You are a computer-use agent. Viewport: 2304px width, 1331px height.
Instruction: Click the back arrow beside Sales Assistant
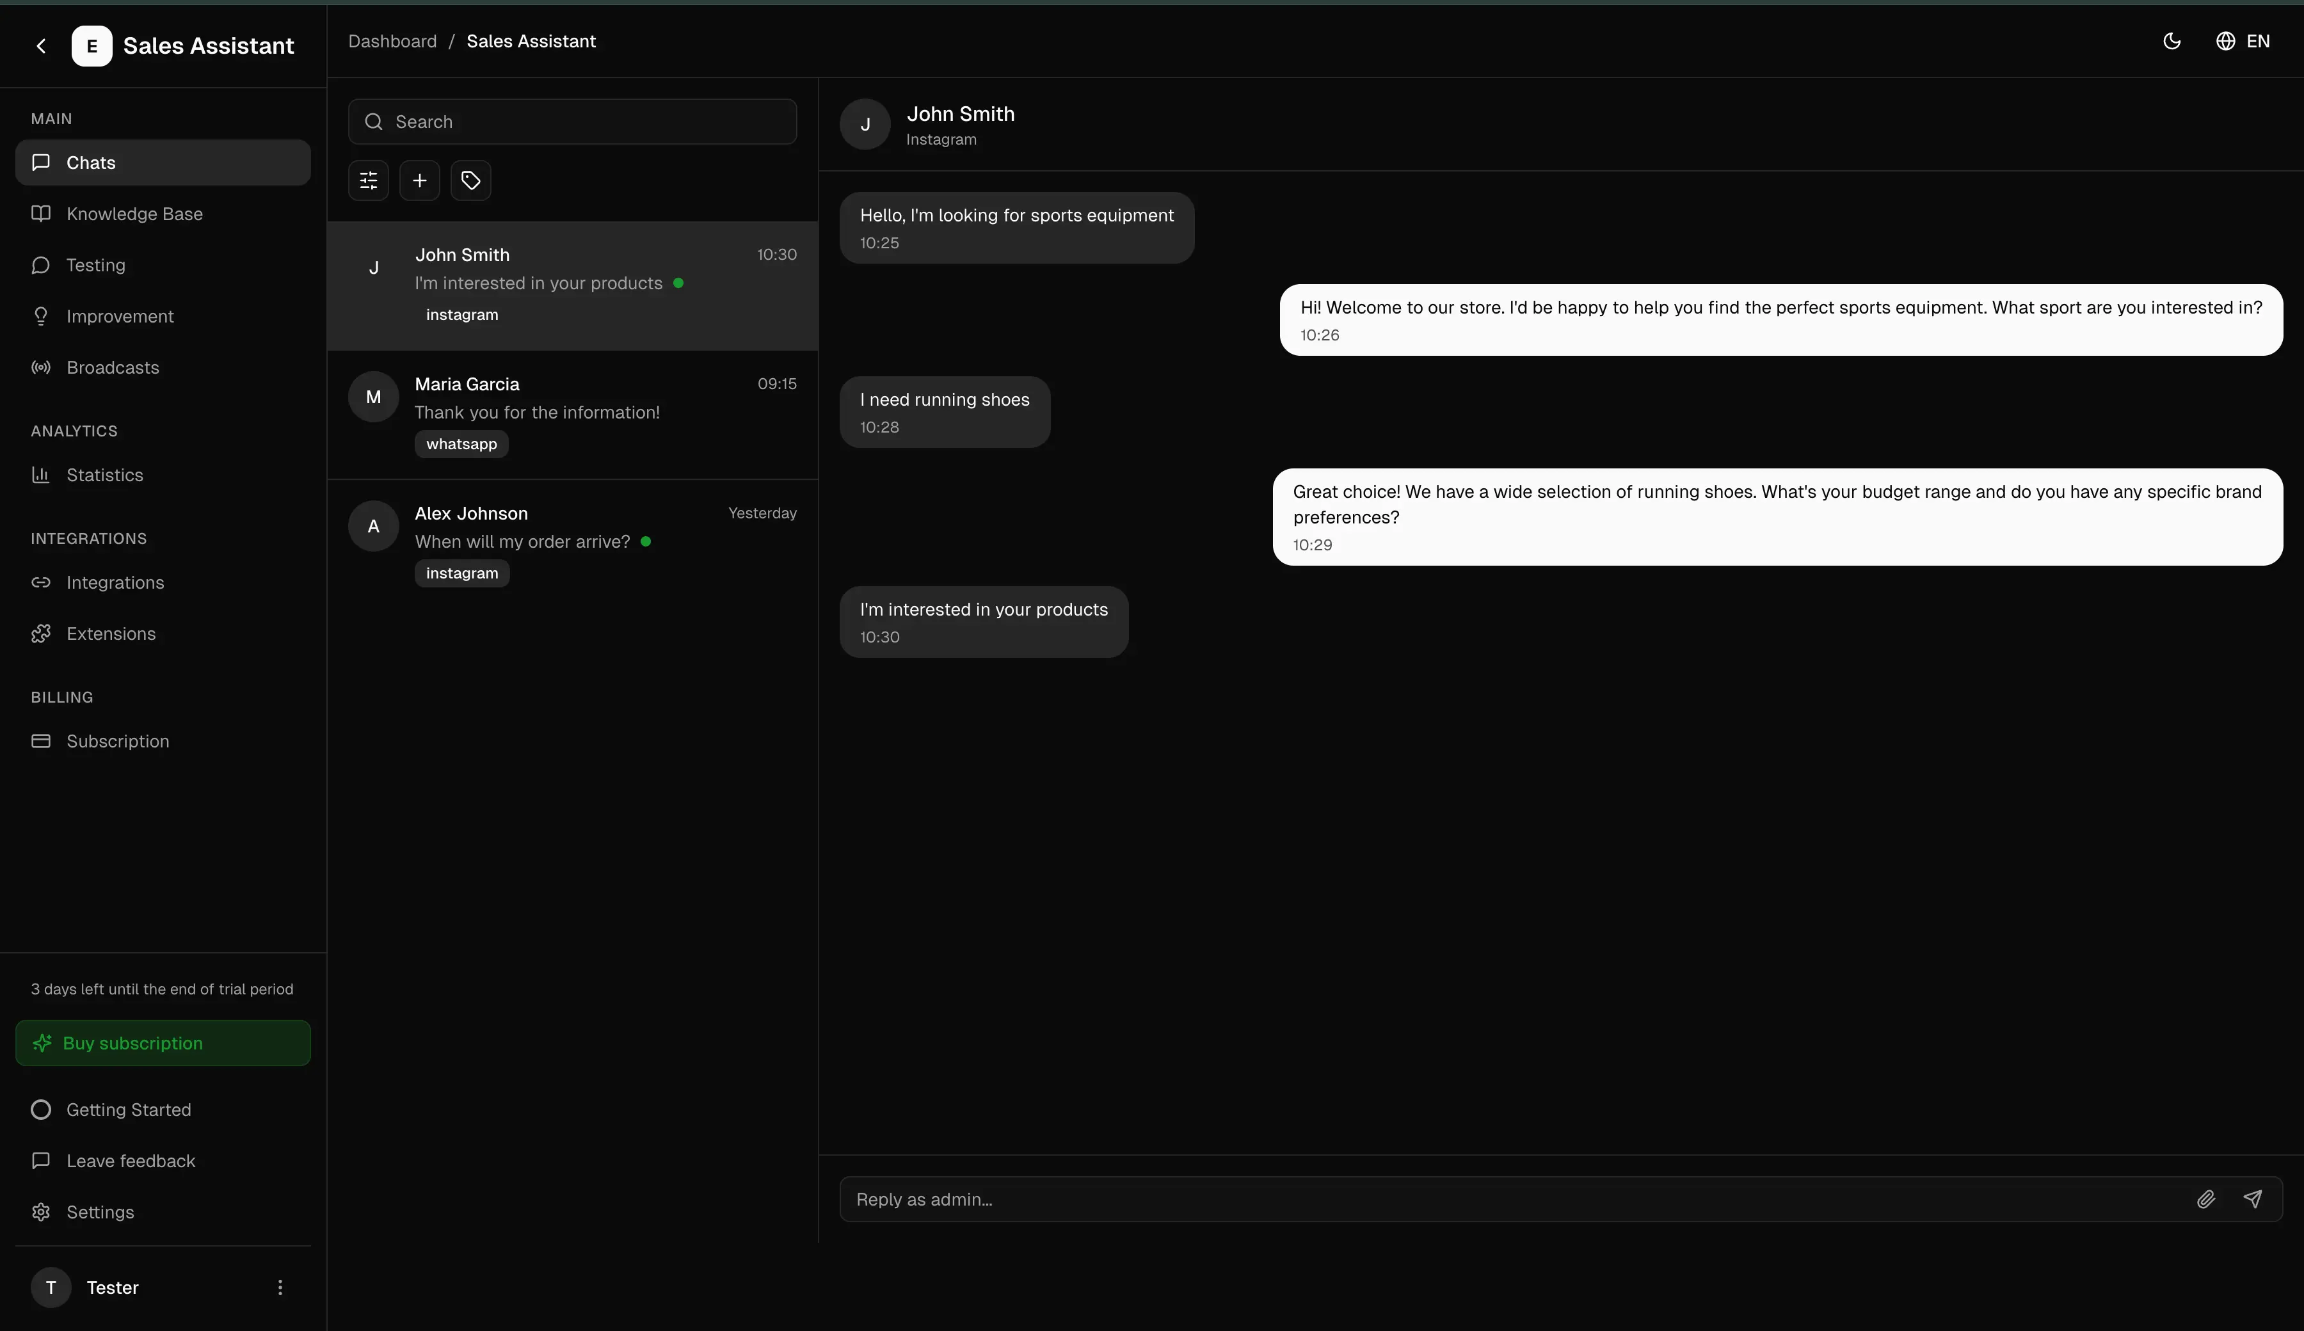pyautogui.click(x=41, y=45)
